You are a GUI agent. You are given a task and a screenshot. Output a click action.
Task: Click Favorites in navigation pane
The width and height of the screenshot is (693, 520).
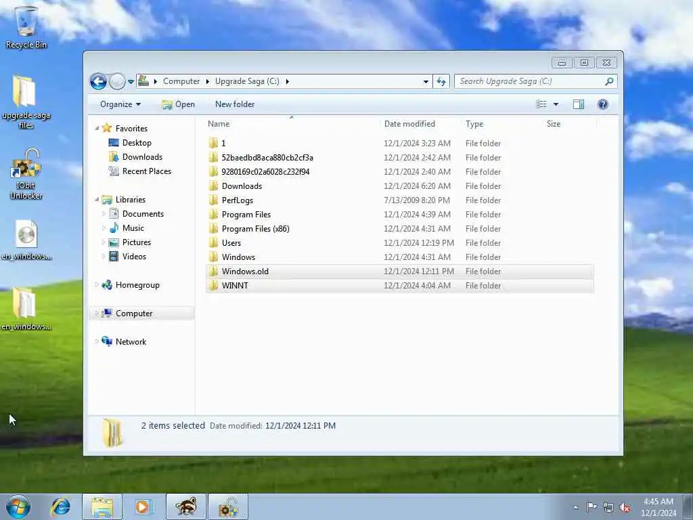tap(131, 128)
